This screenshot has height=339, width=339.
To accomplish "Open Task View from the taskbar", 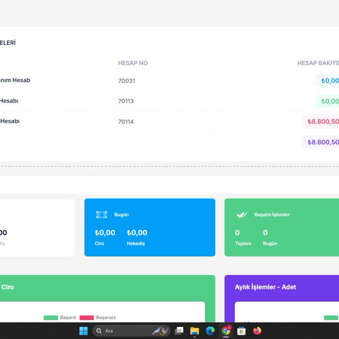I will 179,331.
